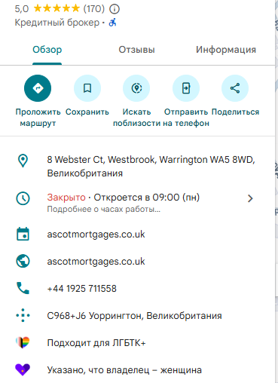
Task: Click the Отправить на телефон icon
Action: click(x=186, y=88)
